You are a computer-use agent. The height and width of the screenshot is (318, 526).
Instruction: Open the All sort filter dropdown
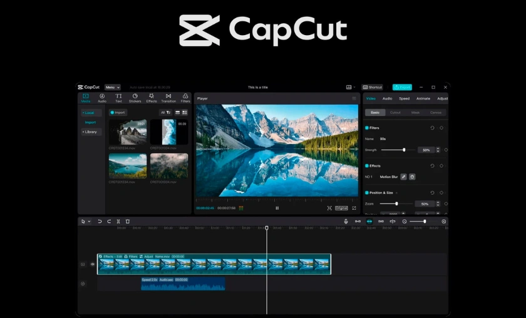click(166, 113)
